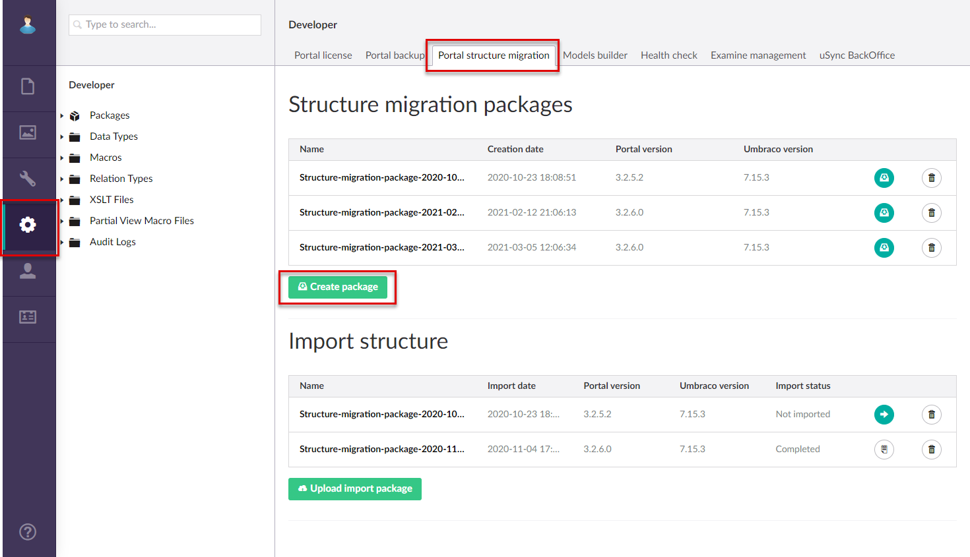Expand the Packages tree node
Viewport: 970px width, 557px height.
[x=63, y=115]
